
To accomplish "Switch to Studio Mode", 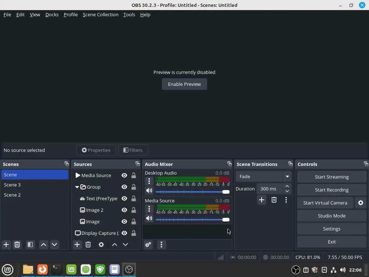I will pyautogui.click(x=332, y=216).
